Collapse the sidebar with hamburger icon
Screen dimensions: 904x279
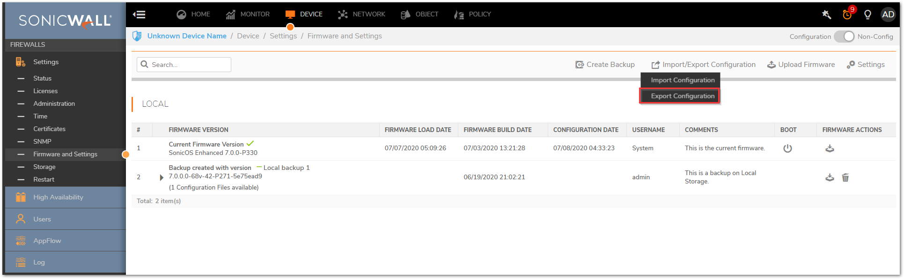tap(139, 15)
